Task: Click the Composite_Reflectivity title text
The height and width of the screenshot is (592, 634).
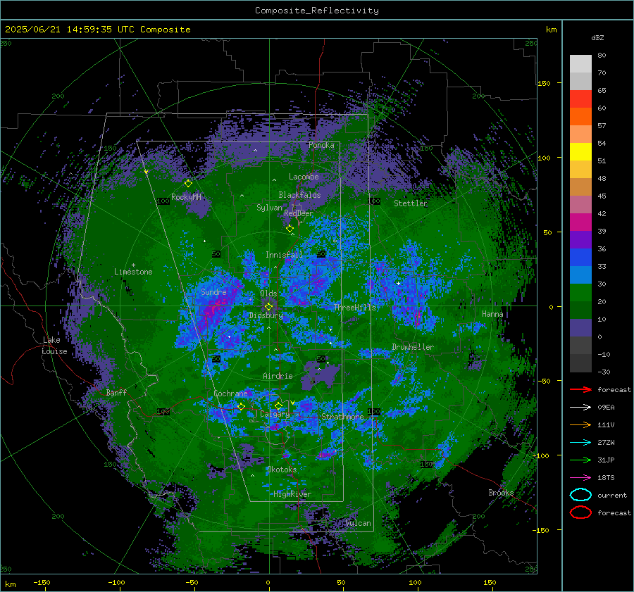Action: point(317,11)
